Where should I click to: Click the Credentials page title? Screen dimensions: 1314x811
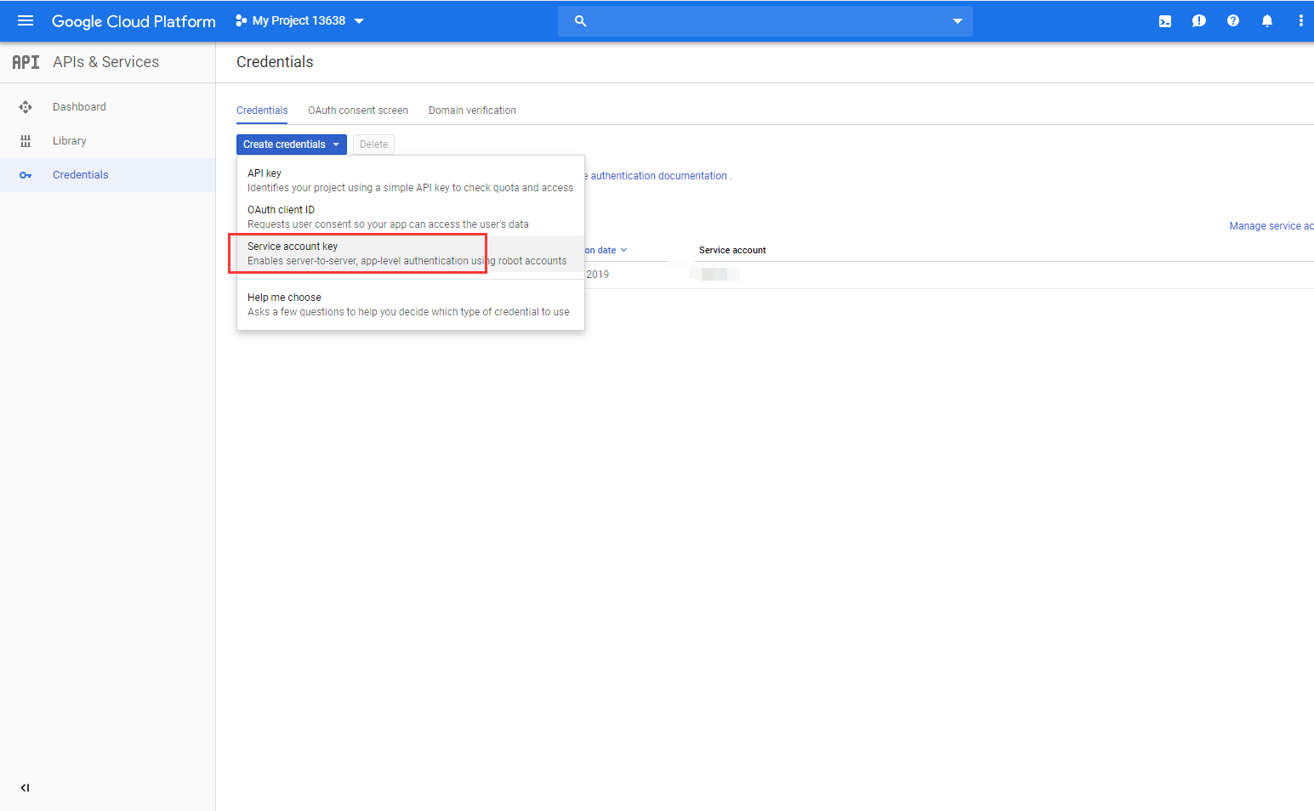(x=275, y=62)
